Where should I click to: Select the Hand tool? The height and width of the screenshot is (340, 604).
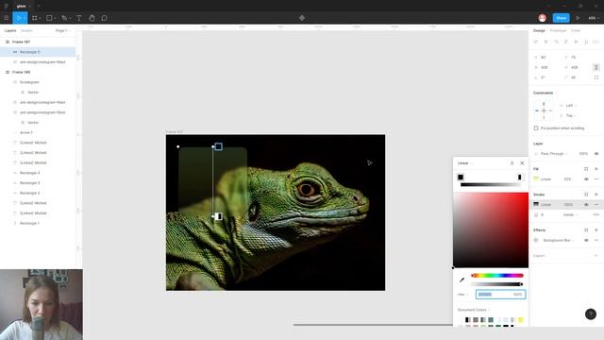92,18
